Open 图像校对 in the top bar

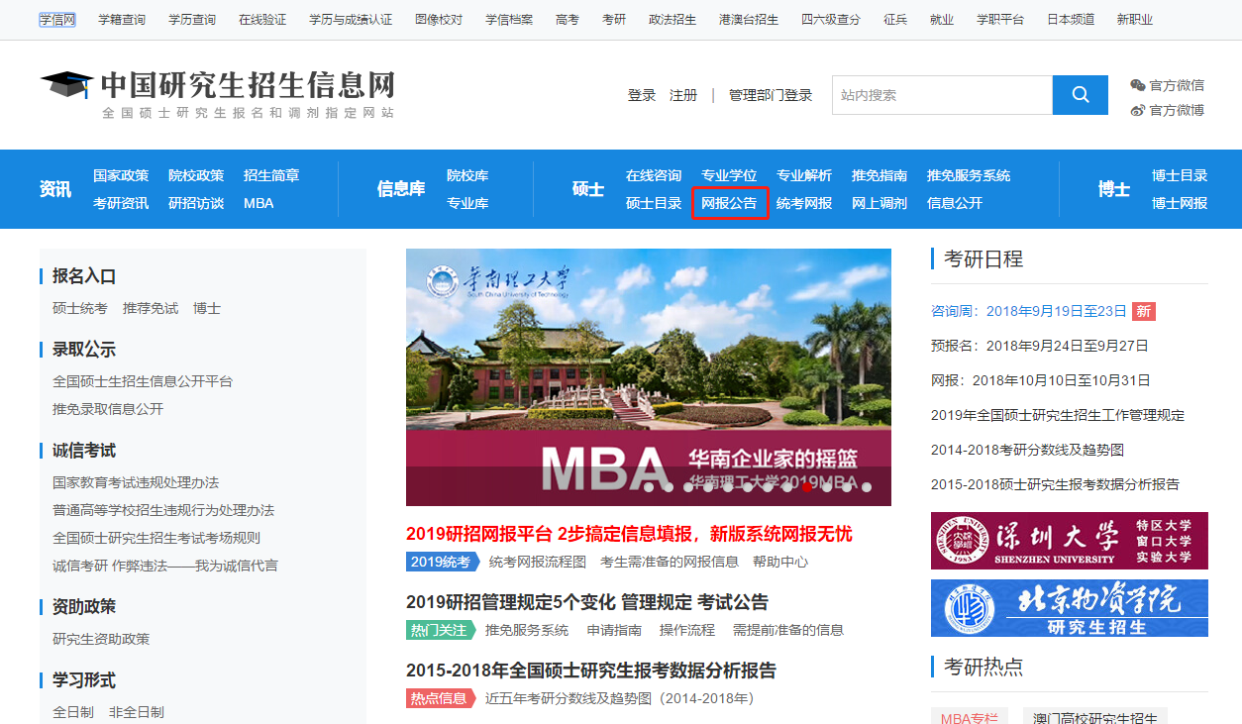coord(439,20)
